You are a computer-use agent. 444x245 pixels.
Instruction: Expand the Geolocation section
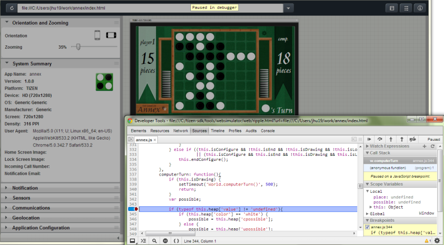(26, 218)
